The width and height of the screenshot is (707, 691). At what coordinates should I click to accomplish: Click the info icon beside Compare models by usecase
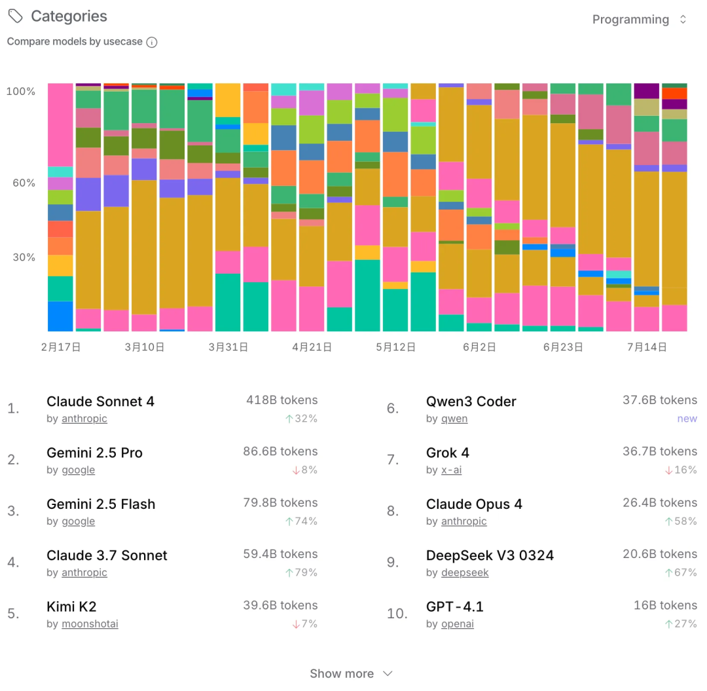[152, 42]
